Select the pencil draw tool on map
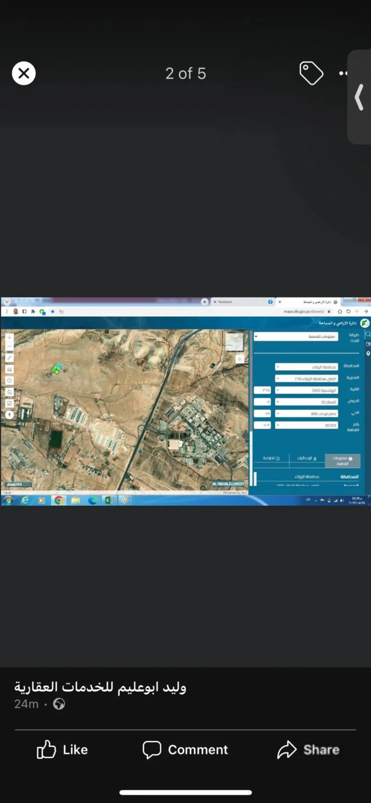Image resolution: width=371 pixels, height=803 pixels. (x=9, y=358)
